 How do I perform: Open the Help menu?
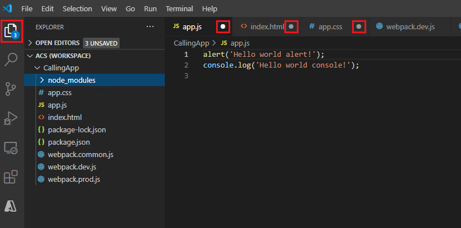point(210,9)
